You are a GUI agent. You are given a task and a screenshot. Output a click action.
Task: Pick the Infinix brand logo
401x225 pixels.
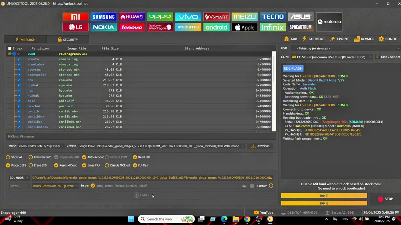tap(273, 27)
